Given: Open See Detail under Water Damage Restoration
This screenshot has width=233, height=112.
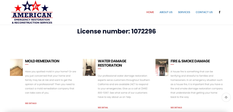Looking at the screenshot, I should pos(103,108).
